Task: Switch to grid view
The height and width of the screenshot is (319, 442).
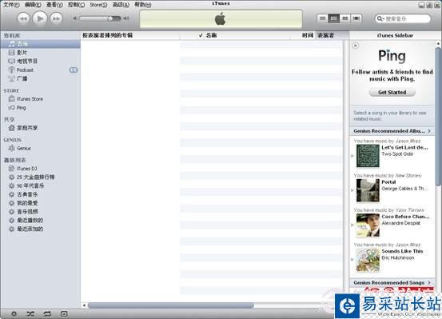Action: pos(345,18)
